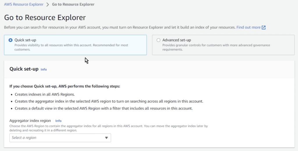This screenshot has height=151, width=298.
Task: Open Info link beside Aggregator index region
Action: tap(58, 121)
